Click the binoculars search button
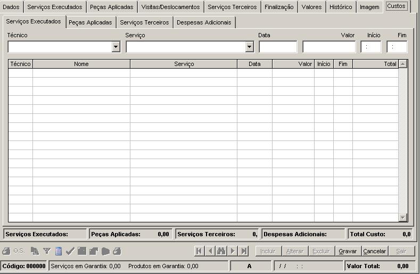 pyautogui.click(x=221, y=251)
